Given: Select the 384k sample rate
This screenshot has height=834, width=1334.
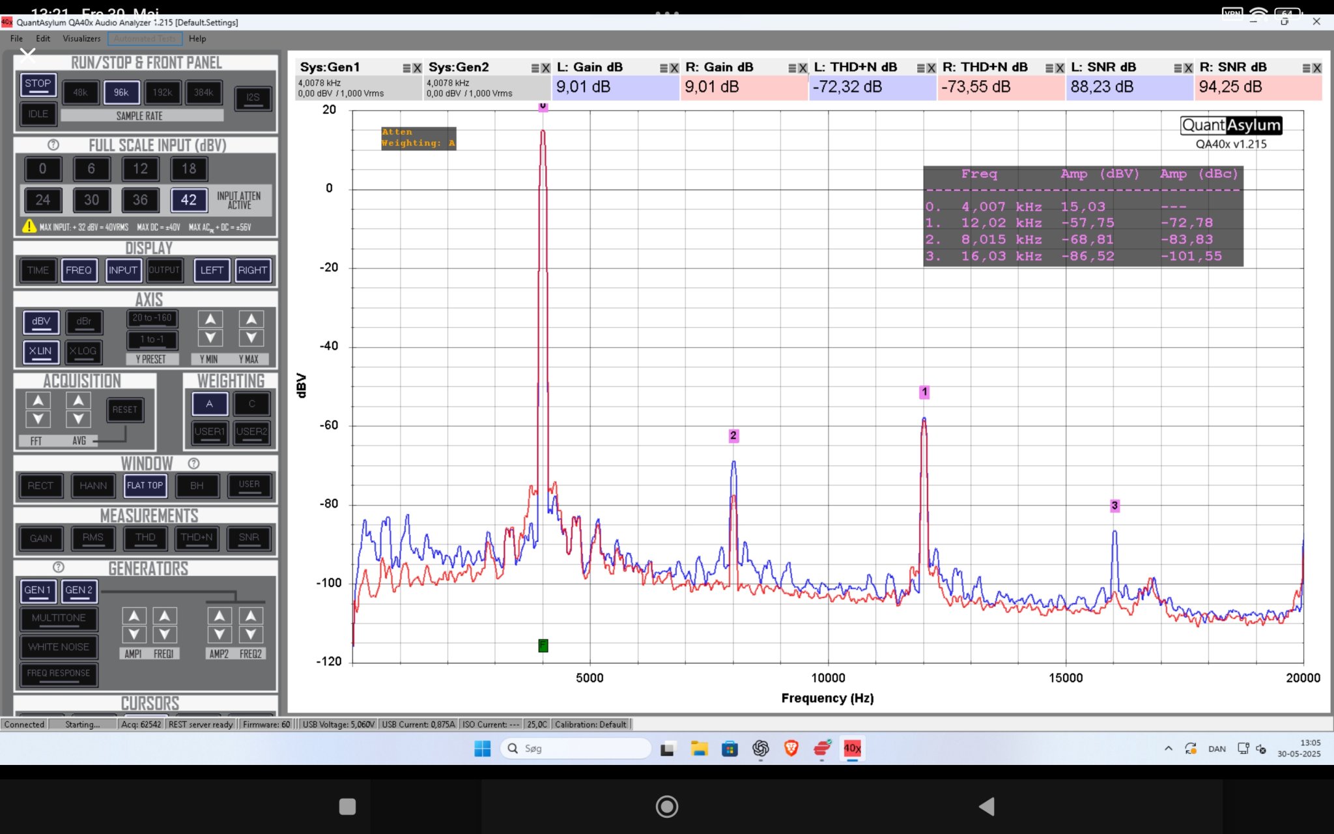Looking at the screenshot, I should click(204, 93).
